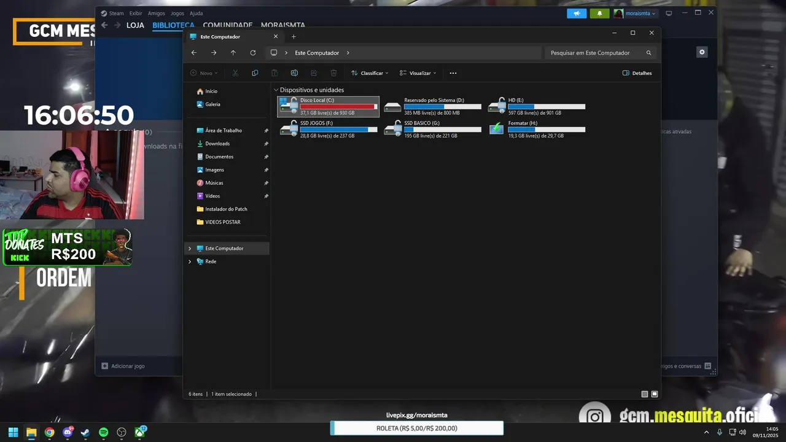786x442 pixels.
Task: Click the HD (E:) capacity bar
Action: [x=547, y=107]
